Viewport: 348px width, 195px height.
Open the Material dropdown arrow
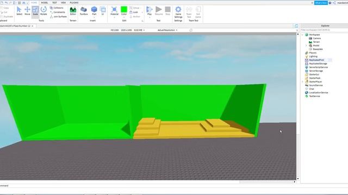coord(114,17)
